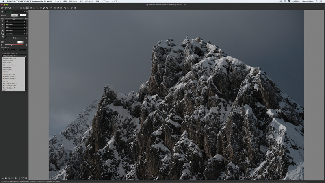Click the exposure compensation slider

(14, 18)
